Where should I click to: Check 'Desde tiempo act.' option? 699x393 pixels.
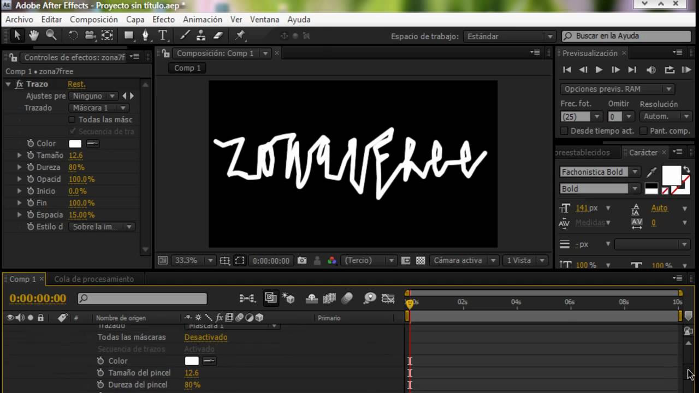[564, 131]
